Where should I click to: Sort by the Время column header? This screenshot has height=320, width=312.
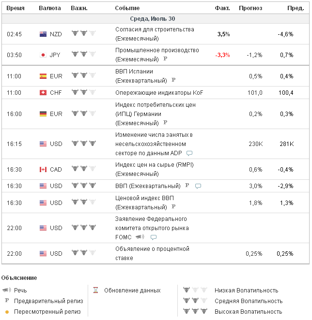[16, 8]
